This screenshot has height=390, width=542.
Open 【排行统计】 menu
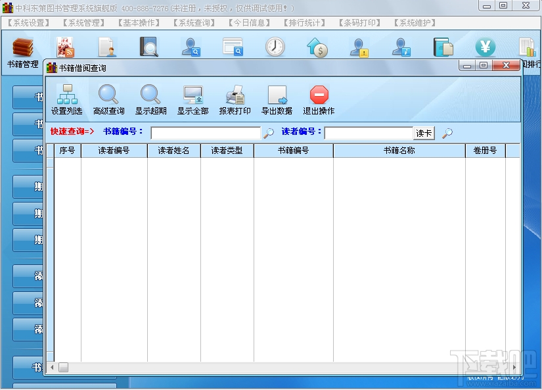304,23
